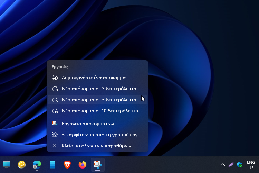
Task: Open the monitor icon on the taskbar
Action: pyautogui.click(x=7, y=165)
